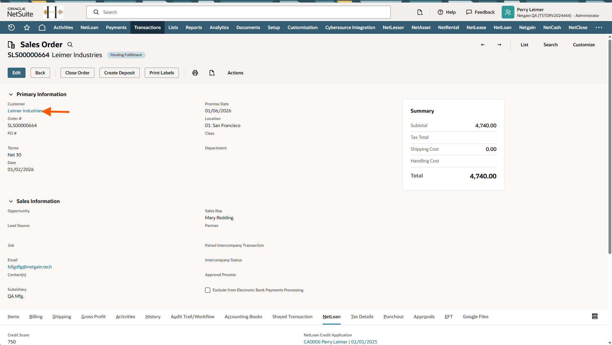Open the Recent Records clock icon
The height and width of the screenshot is (345, 612).
(11, 27)
